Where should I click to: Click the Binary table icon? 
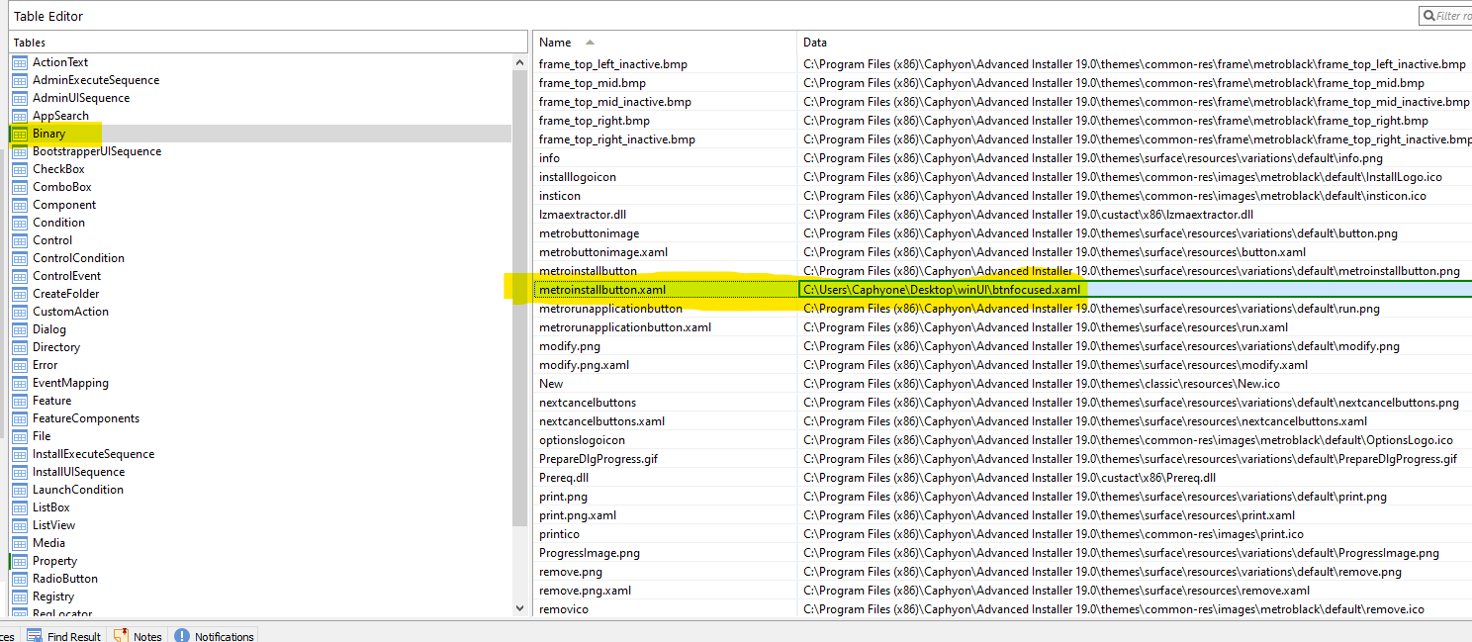20,134
